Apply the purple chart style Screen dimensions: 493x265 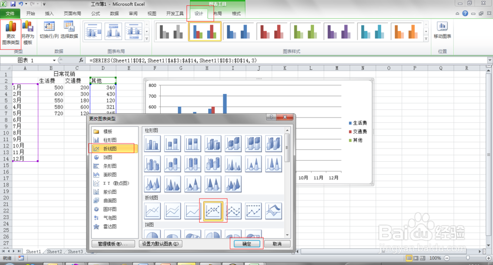339,31
